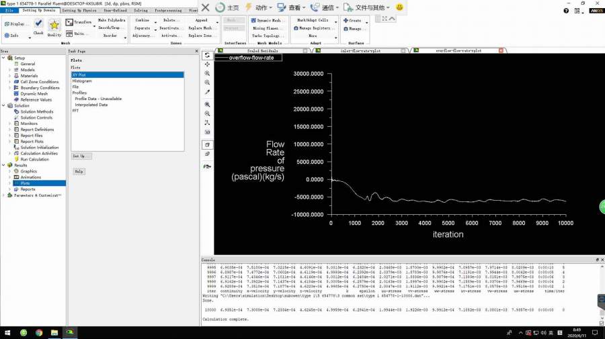Click the translate/pan view icon
Image resolution: width=605 pixels, height=339 pixels.
(208, 64)
